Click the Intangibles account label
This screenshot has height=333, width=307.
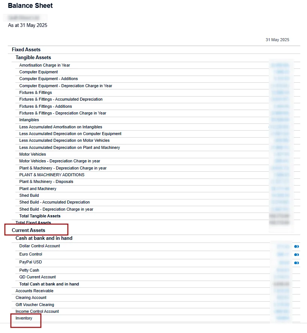tap(29, 120)
